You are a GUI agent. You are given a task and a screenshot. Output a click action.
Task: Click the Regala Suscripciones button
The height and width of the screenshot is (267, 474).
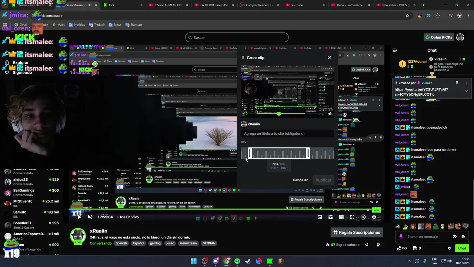pyautogui.click(x=357, y=233)
